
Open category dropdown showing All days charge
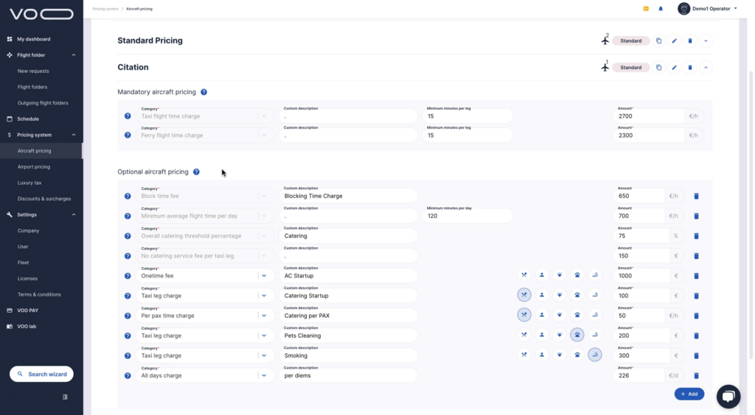click(x=264, y=375)
